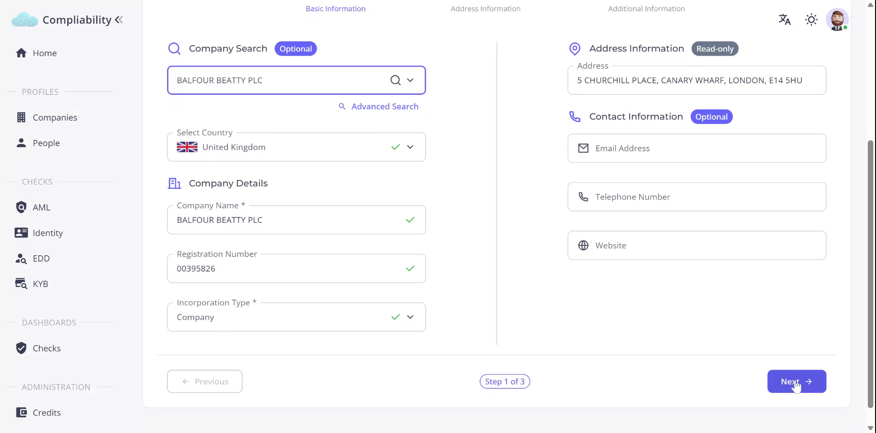Switch to Address Information step tab
The image size is (876, 433).
(x=485, y=9)
